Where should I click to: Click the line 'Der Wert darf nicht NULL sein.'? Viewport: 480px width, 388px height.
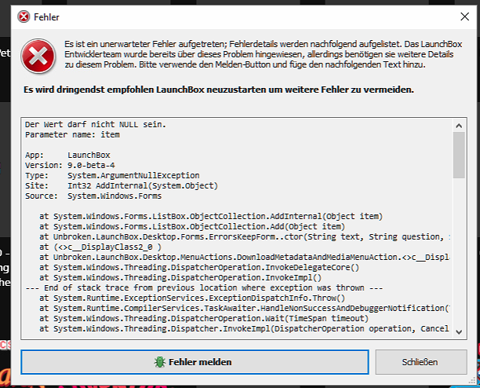point(96,124)
